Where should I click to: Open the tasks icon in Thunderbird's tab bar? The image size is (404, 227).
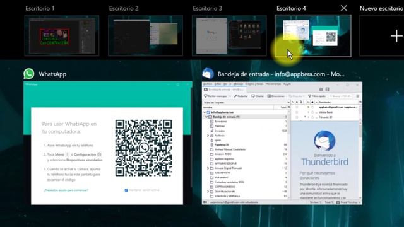point(327,90)
